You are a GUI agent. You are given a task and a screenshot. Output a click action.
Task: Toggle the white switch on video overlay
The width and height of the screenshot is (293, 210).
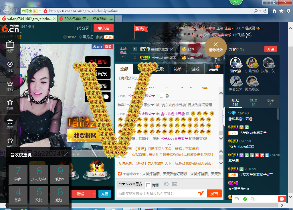coord(106,97)
